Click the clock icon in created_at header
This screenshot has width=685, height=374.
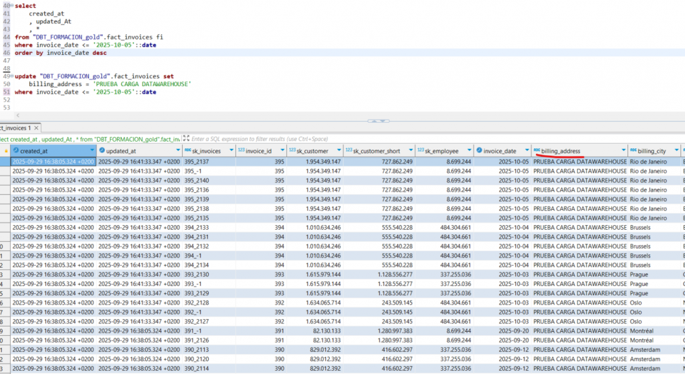click(15, 152)
